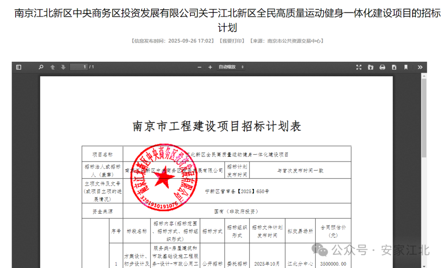Image resolution: width=444 pixels, height=268 pixels.
Task: Set the current view bookmark
Action: [406, 67]
